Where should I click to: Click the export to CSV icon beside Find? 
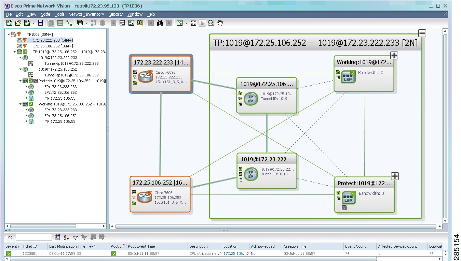coord(57,237)
